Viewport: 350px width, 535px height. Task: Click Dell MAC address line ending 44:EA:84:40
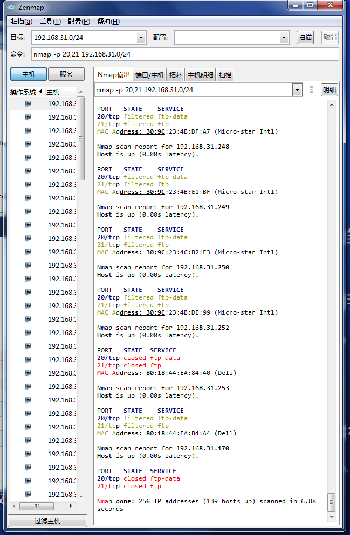point(167,373)
